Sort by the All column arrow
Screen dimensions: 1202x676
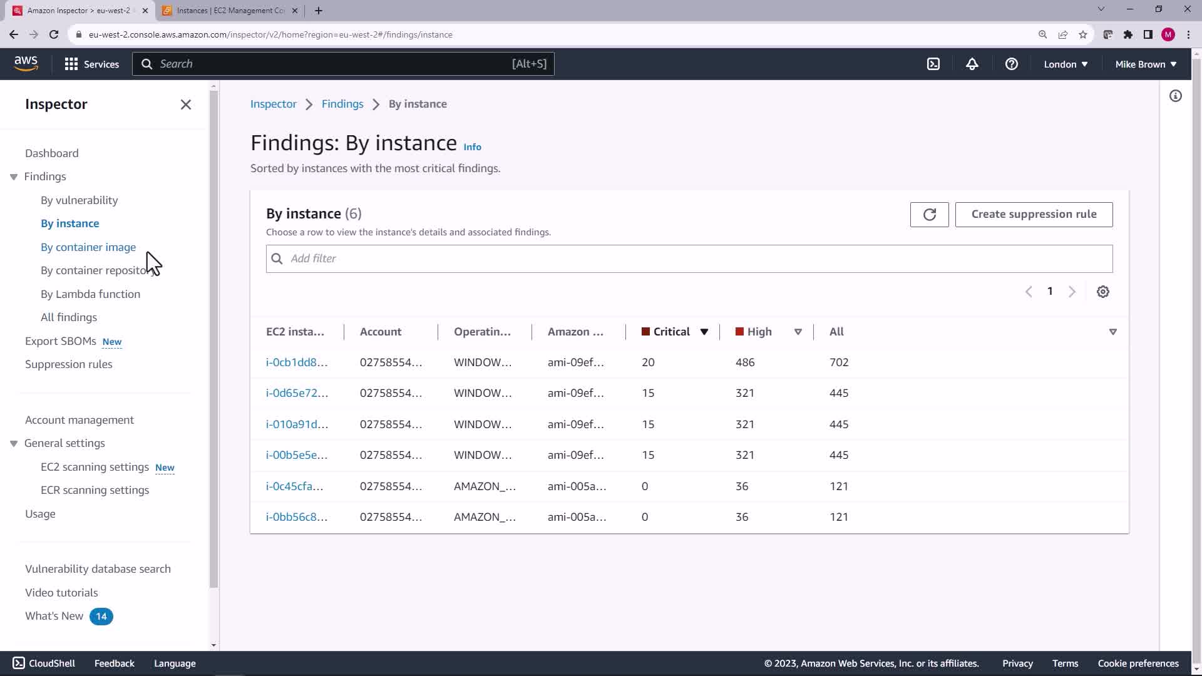pyautogui.click(x=1112, y=332)
